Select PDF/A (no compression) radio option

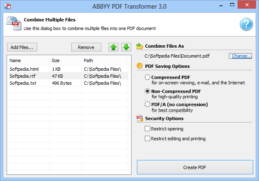147,104
